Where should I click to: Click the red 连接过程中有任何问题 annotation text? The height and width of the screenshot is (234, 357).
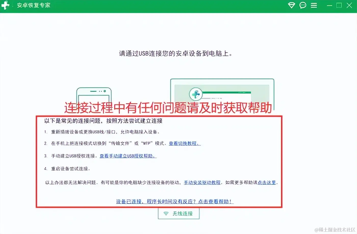(x=168, y=108)
